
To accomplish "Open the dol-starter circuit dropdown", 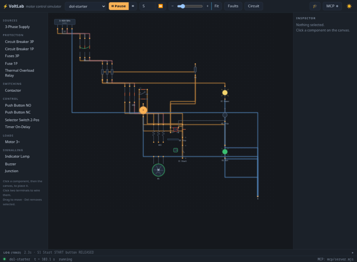I will coord(85,6).
